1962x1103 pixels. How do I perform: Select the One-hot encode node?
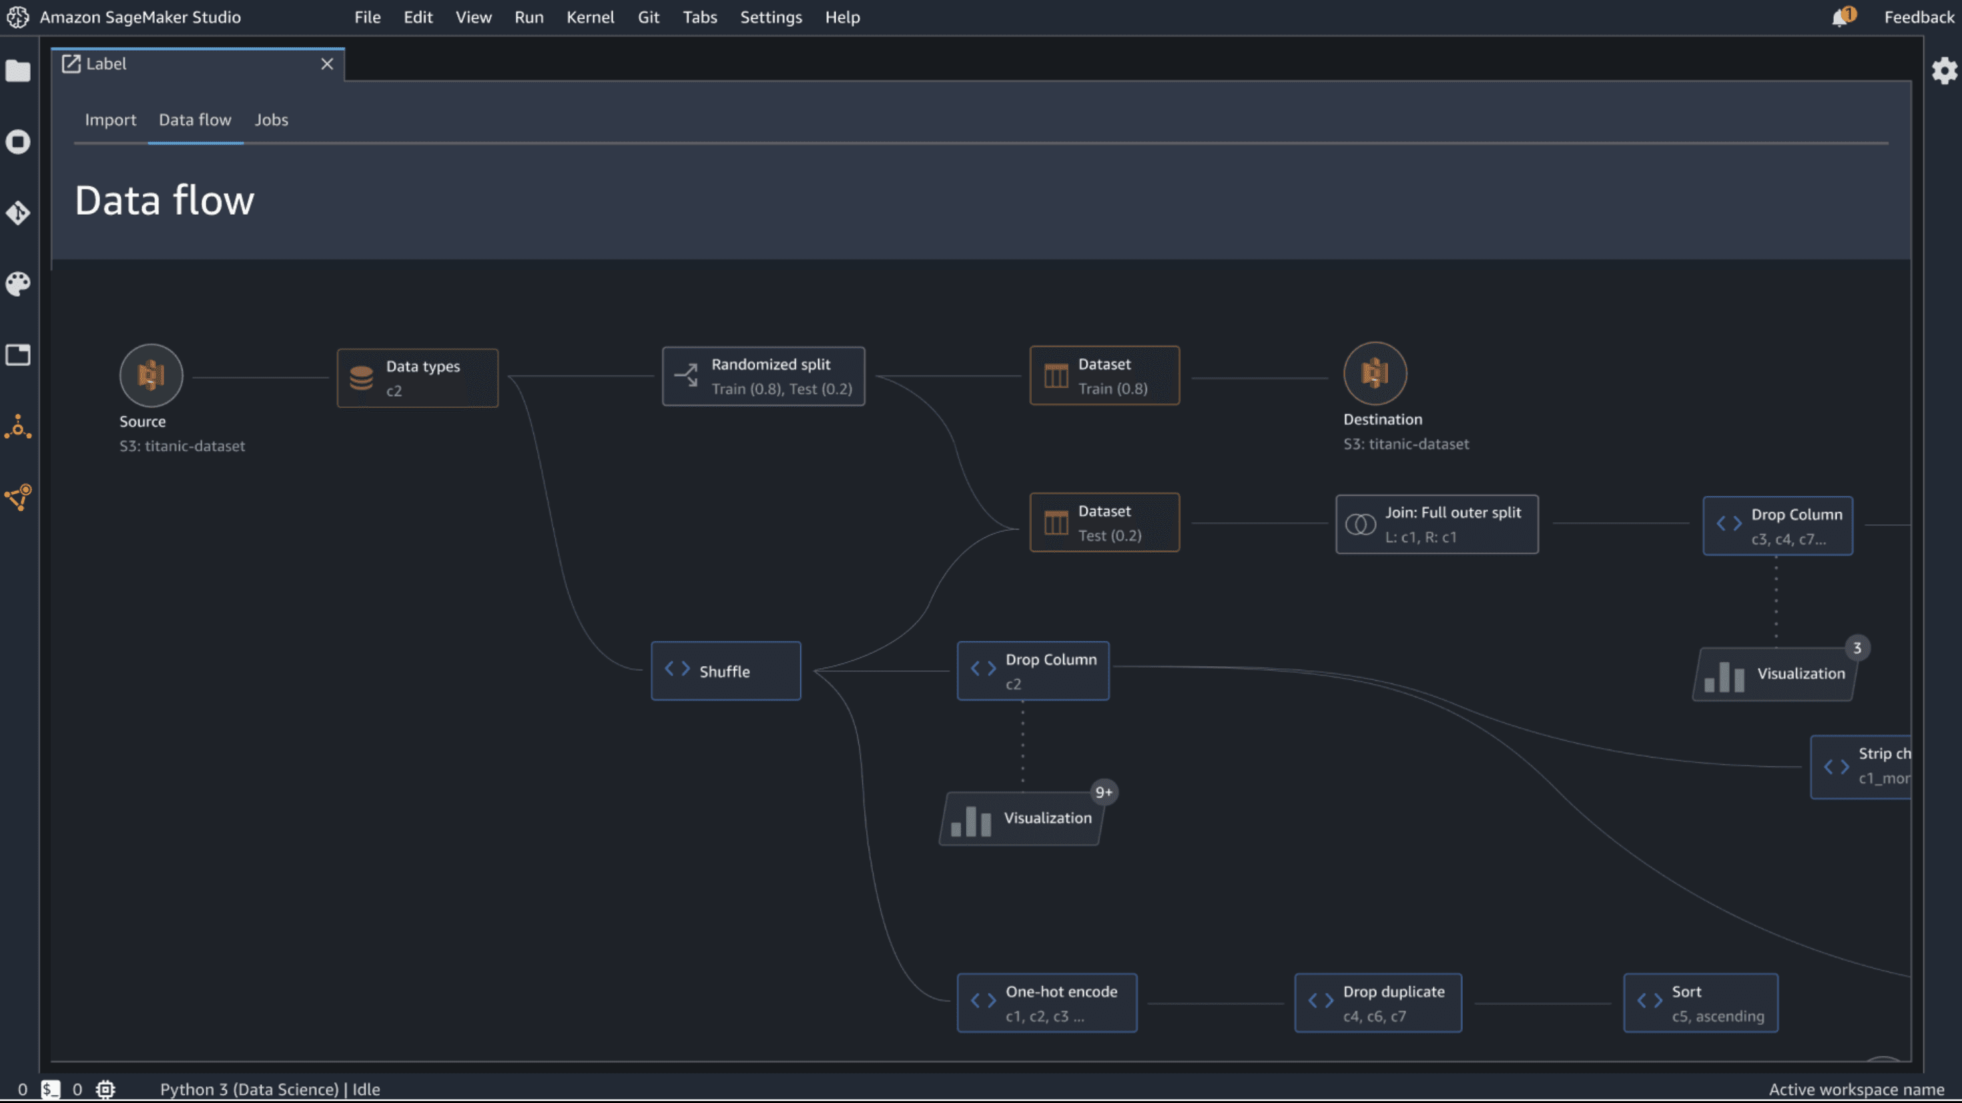click(x=1046, y=1002)
